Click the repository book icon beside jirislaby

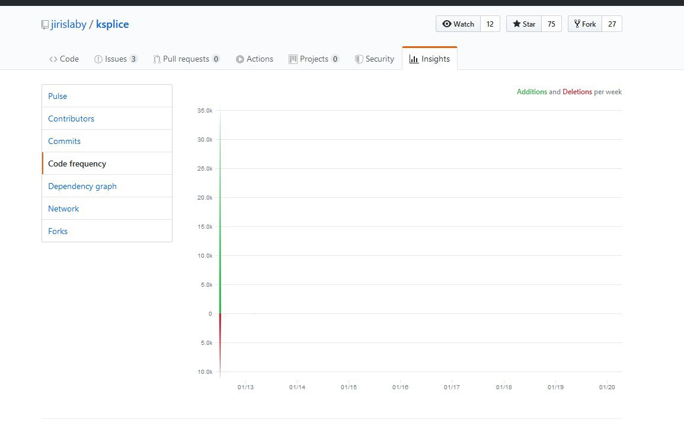point(45,25)
